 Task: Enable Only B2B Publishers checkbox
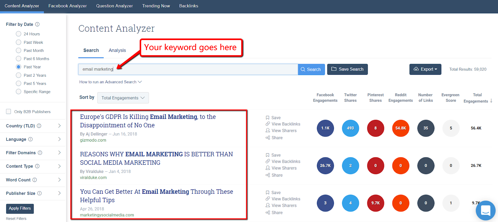(x=8, y=111)
